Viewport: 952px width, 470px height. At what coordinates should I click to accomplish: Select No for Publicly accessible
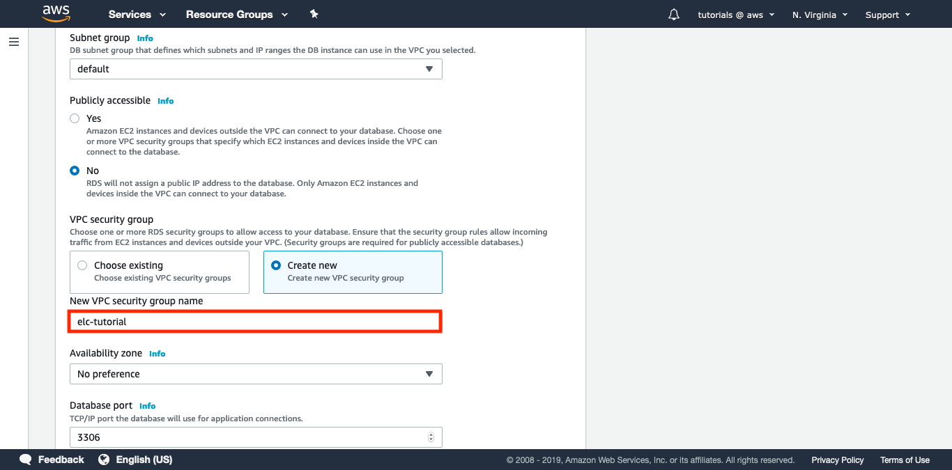point(75,171)
